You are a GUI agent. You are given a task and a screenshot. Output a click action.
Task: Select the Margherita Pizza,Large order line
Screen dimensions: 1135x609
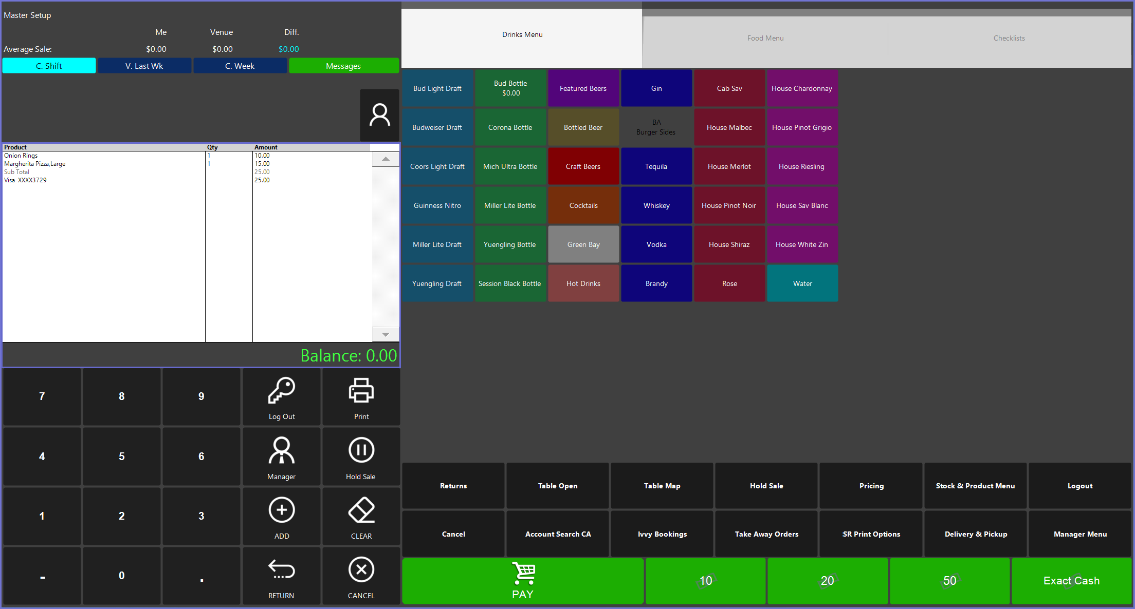35,164
